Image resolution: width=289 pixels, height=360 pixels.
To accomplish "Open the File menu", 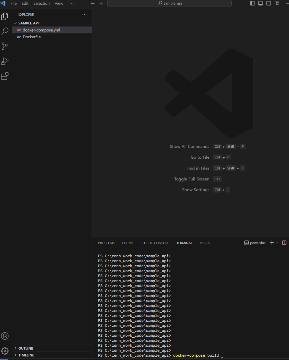I will pos(14,3).
